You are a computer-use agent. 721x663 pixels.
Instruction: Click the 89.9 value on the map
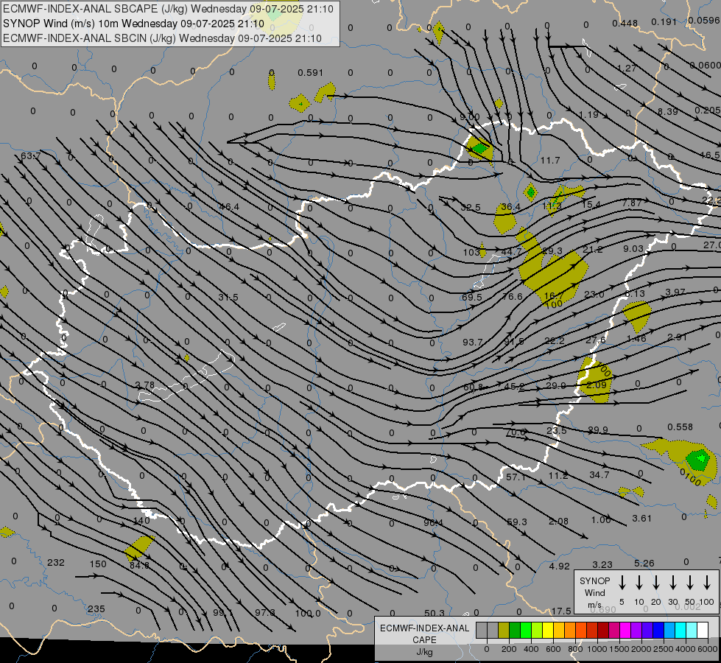click(x=598, y=429)
